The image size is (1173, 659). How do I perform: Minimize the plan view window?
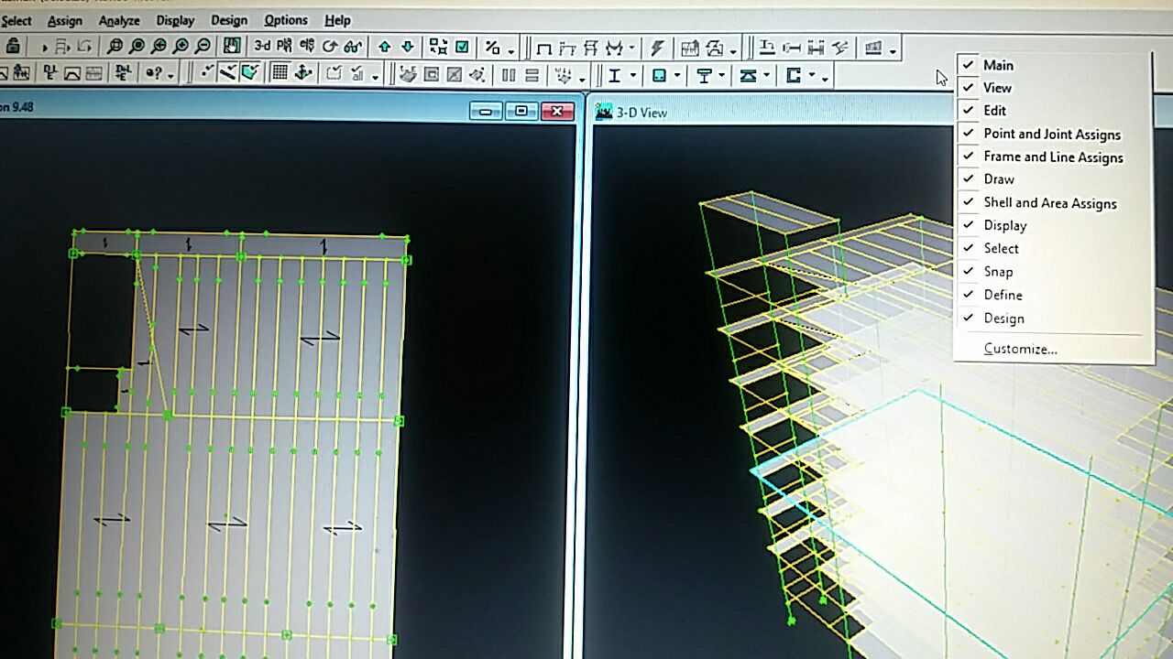486,112
